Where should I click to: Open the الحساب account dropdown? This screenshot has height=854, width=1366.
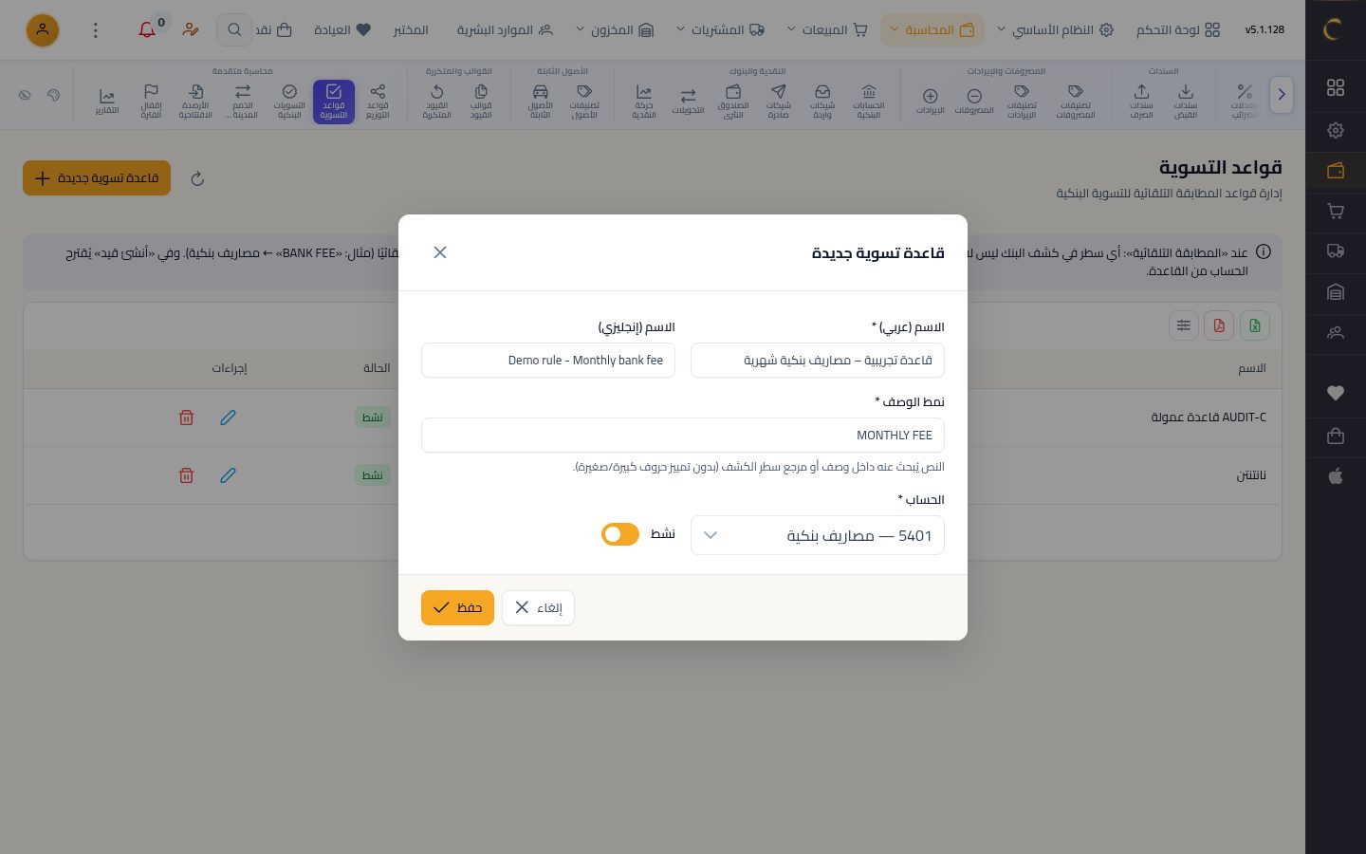pos(818,535)
